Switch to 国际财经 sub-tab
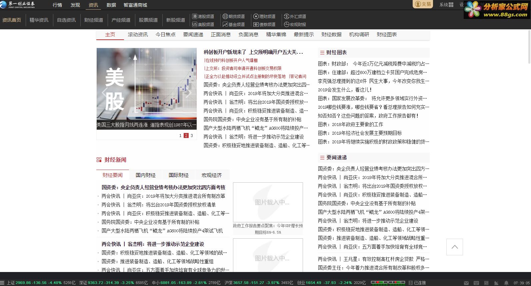 point(179,175)
